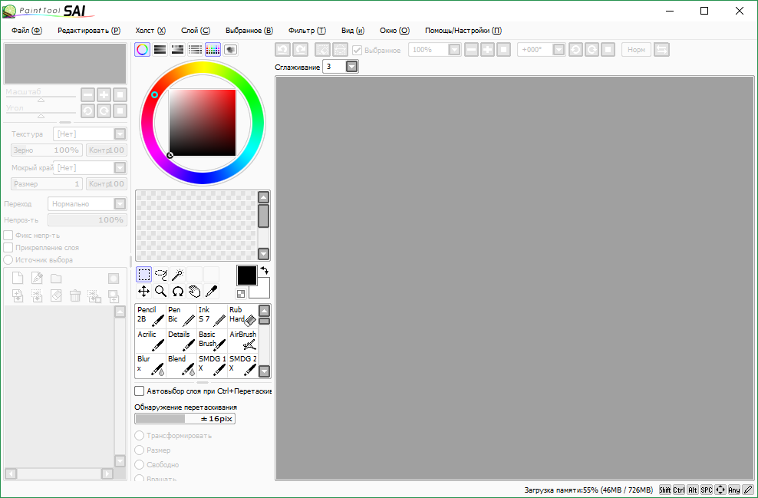This screenshot has height=498, width=758.
Task: Enable Автовыбор слоя при Ctrl+Перетаскивание checkbox
Action: tap(139, 391)
